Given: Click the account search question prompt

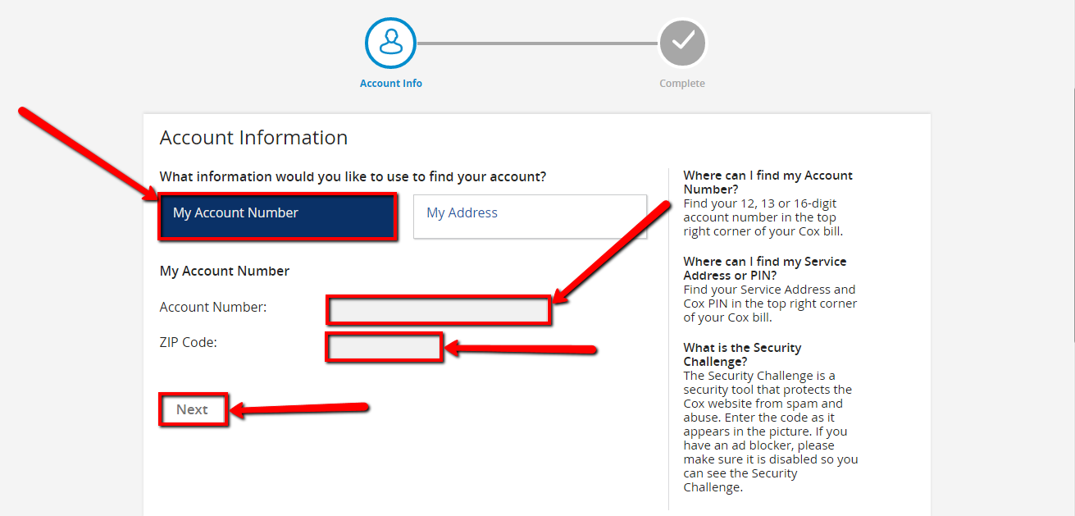Looking at the screenshot, I should pyautogui.click(x=353, y=176).
